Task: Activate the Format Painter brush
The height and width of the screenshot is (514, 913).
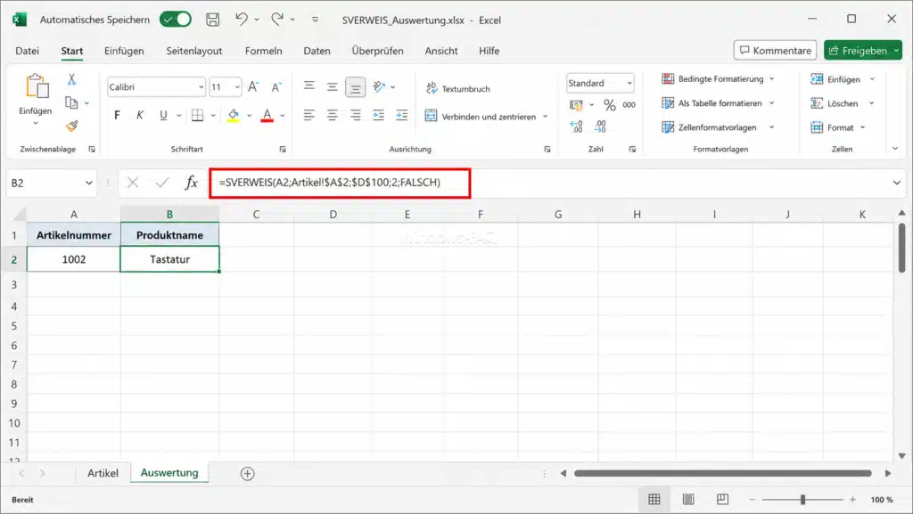Action: pyautogui.click(x=71, y=126)
